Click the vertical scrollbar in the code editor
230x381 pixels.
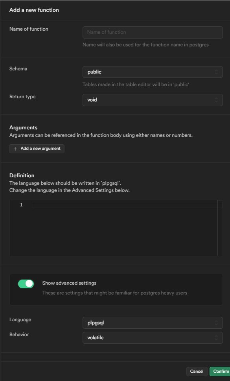[217, 228]
